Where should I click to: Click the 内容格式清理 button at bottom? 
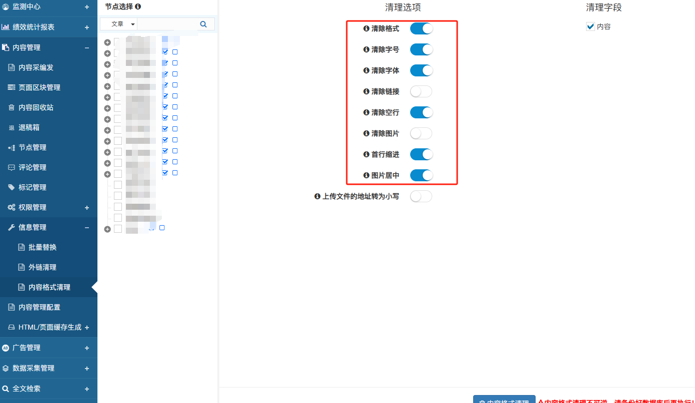point(504,400)
